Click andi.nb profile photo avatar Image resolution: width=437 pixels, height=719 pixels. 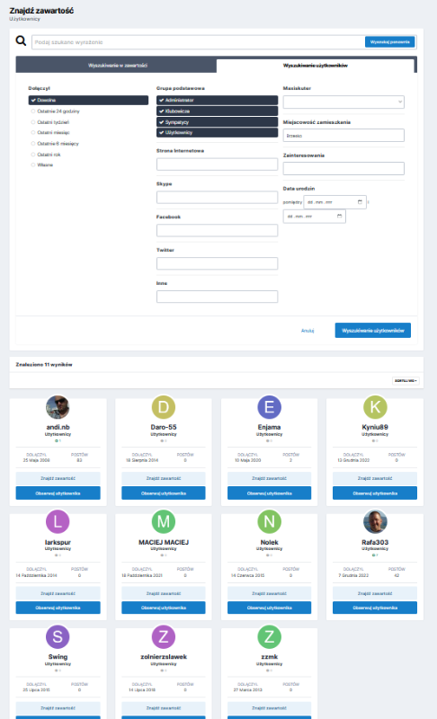point(58,407)
